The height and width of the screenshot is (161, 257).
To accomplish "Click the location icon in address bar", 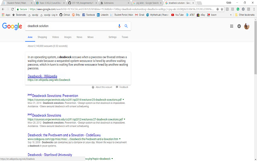I will (218, 9).
